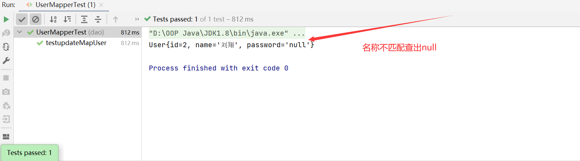Click the Tests passed: 1 notification balloon
The height and width of the screenshot is (161, 580).
[30, 153]
